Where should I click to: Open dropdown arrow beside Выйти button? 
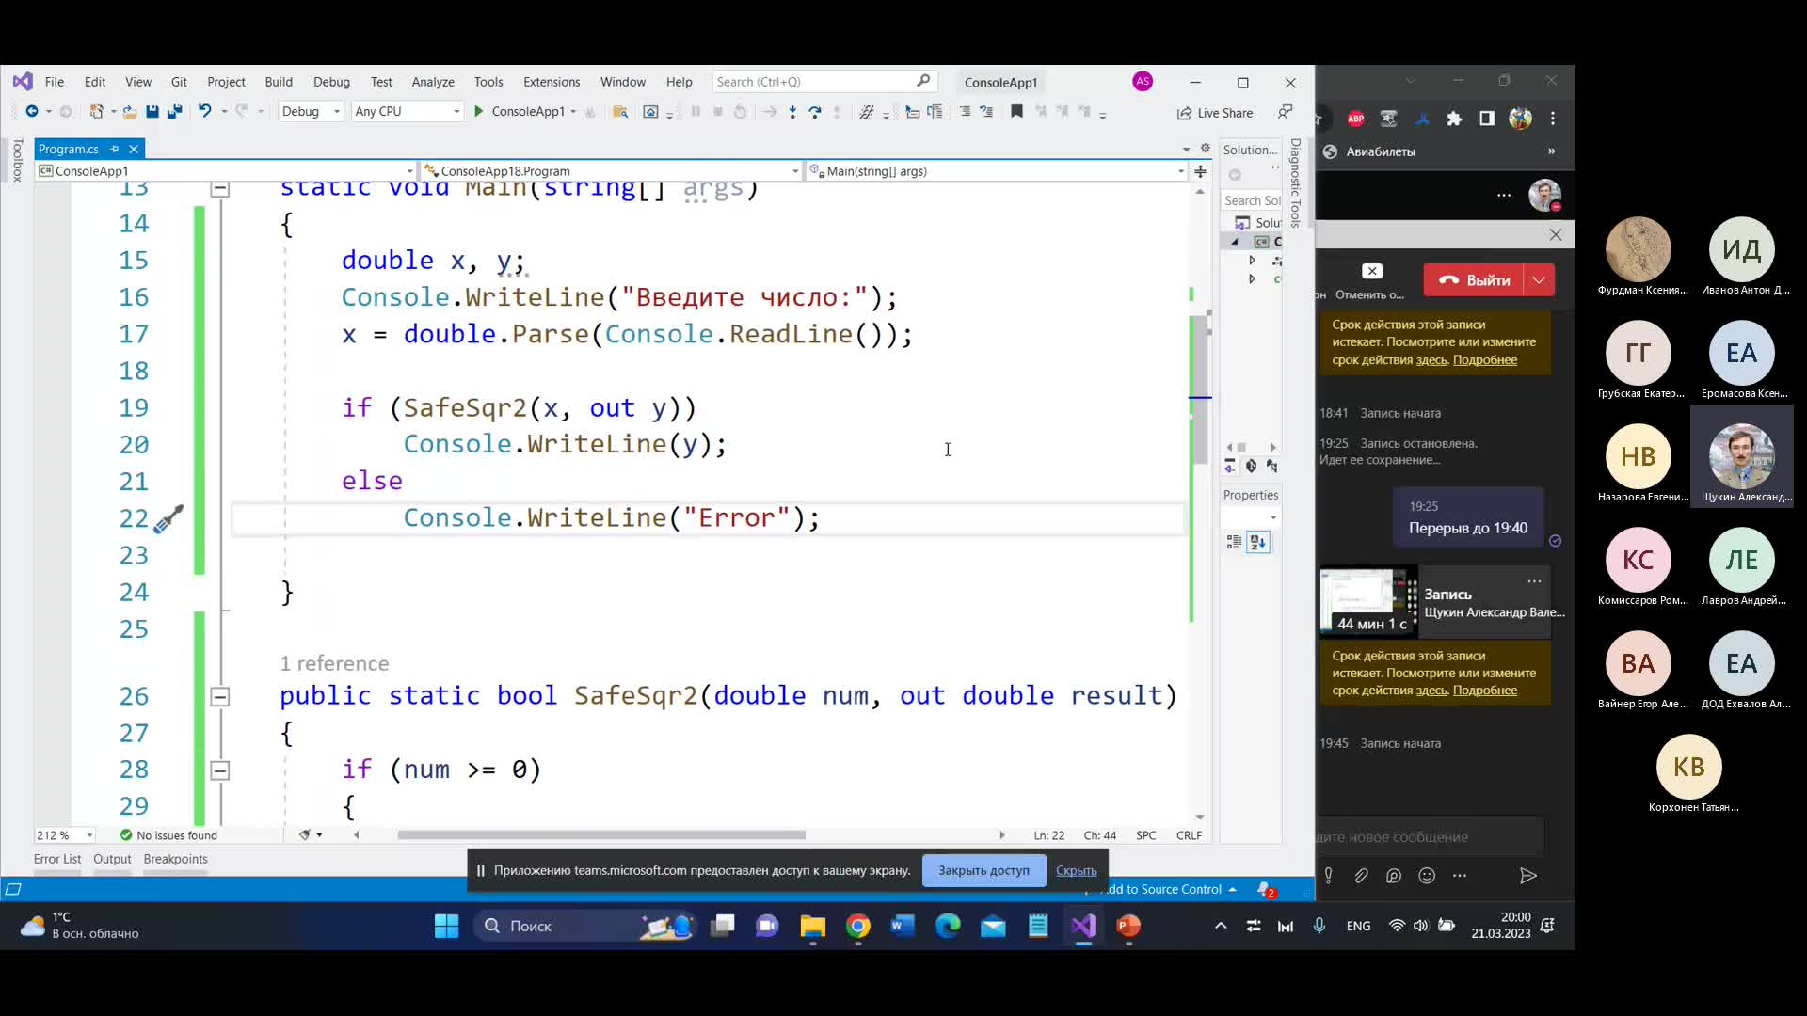1539,280
